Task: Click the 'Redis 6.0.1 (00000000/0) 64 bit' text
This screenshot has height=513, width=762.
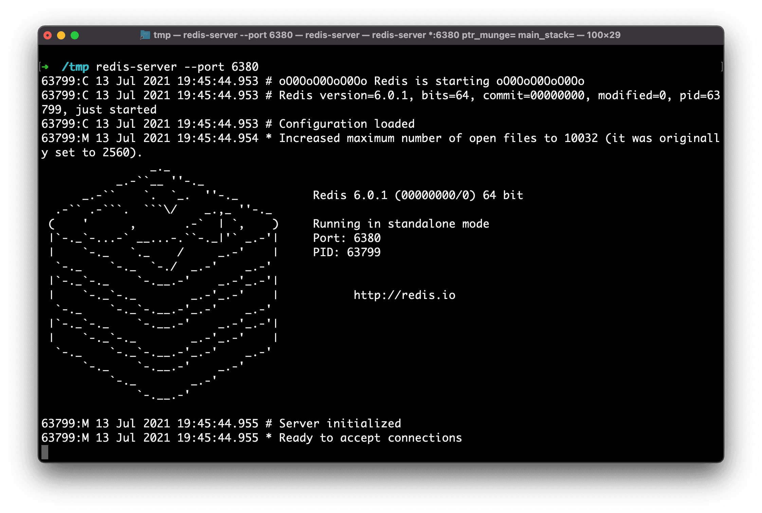Action: point(418,195)
